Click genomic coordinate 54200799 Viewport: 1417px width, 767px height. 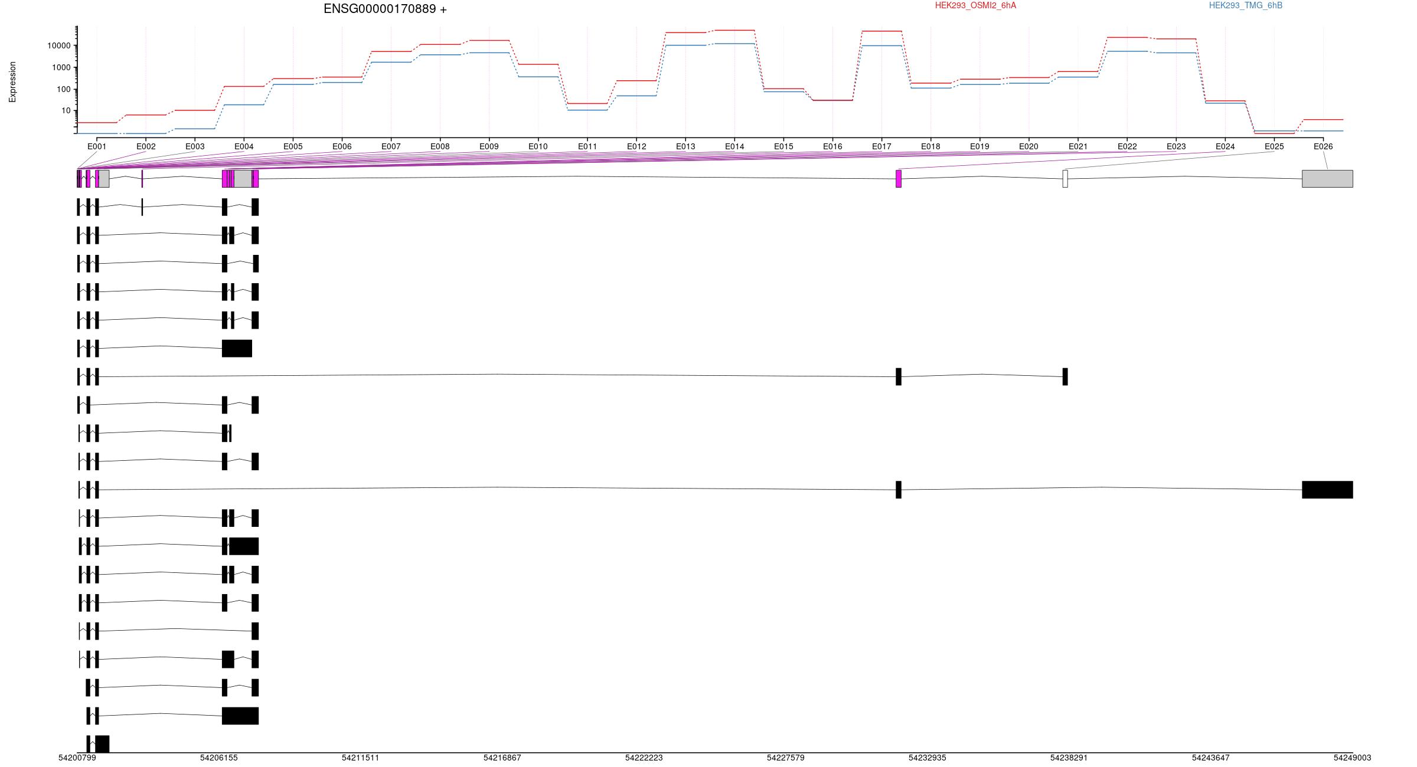click(77, 758)
